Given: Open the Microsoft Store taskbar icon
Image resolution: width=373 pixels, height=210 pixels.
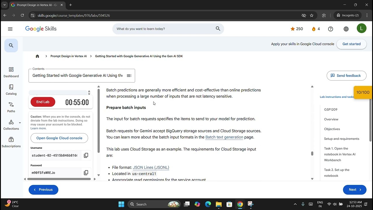Looking at the screenshot, I should tap(229, 204).
